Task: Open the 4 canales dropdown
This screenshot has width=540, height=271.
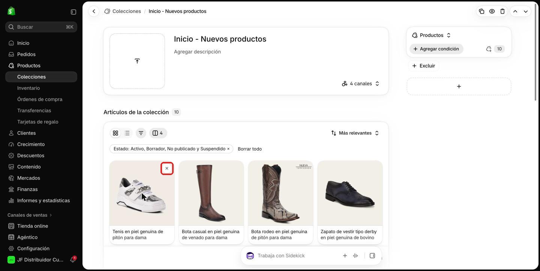Action: click(361, 84)
